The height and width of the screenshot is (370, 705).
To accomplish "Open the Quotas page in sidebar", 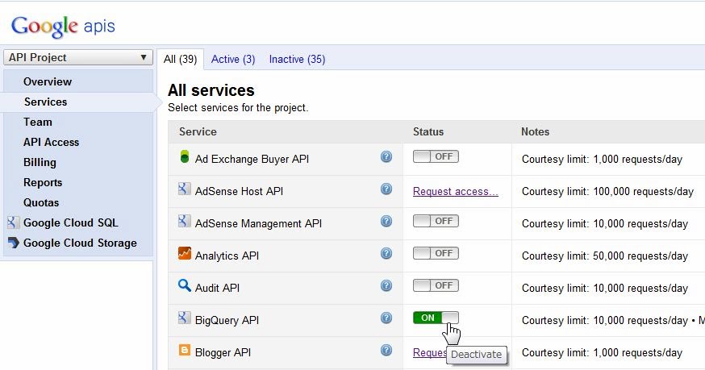I will click(41, 202).
